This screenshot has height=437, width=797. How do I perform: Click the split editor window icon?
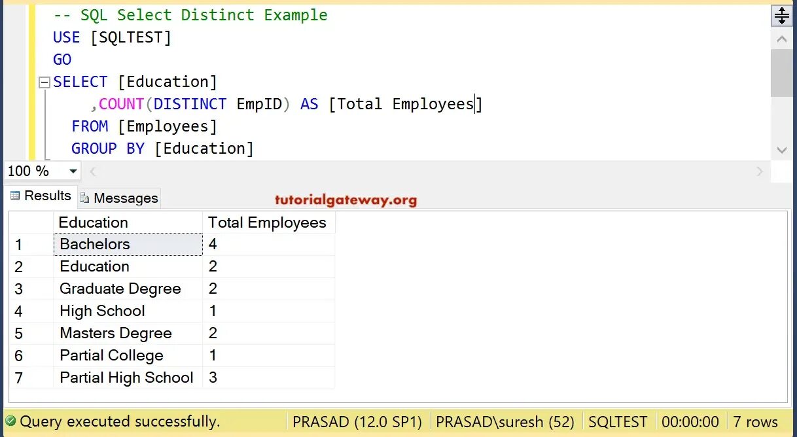point(781,16)
